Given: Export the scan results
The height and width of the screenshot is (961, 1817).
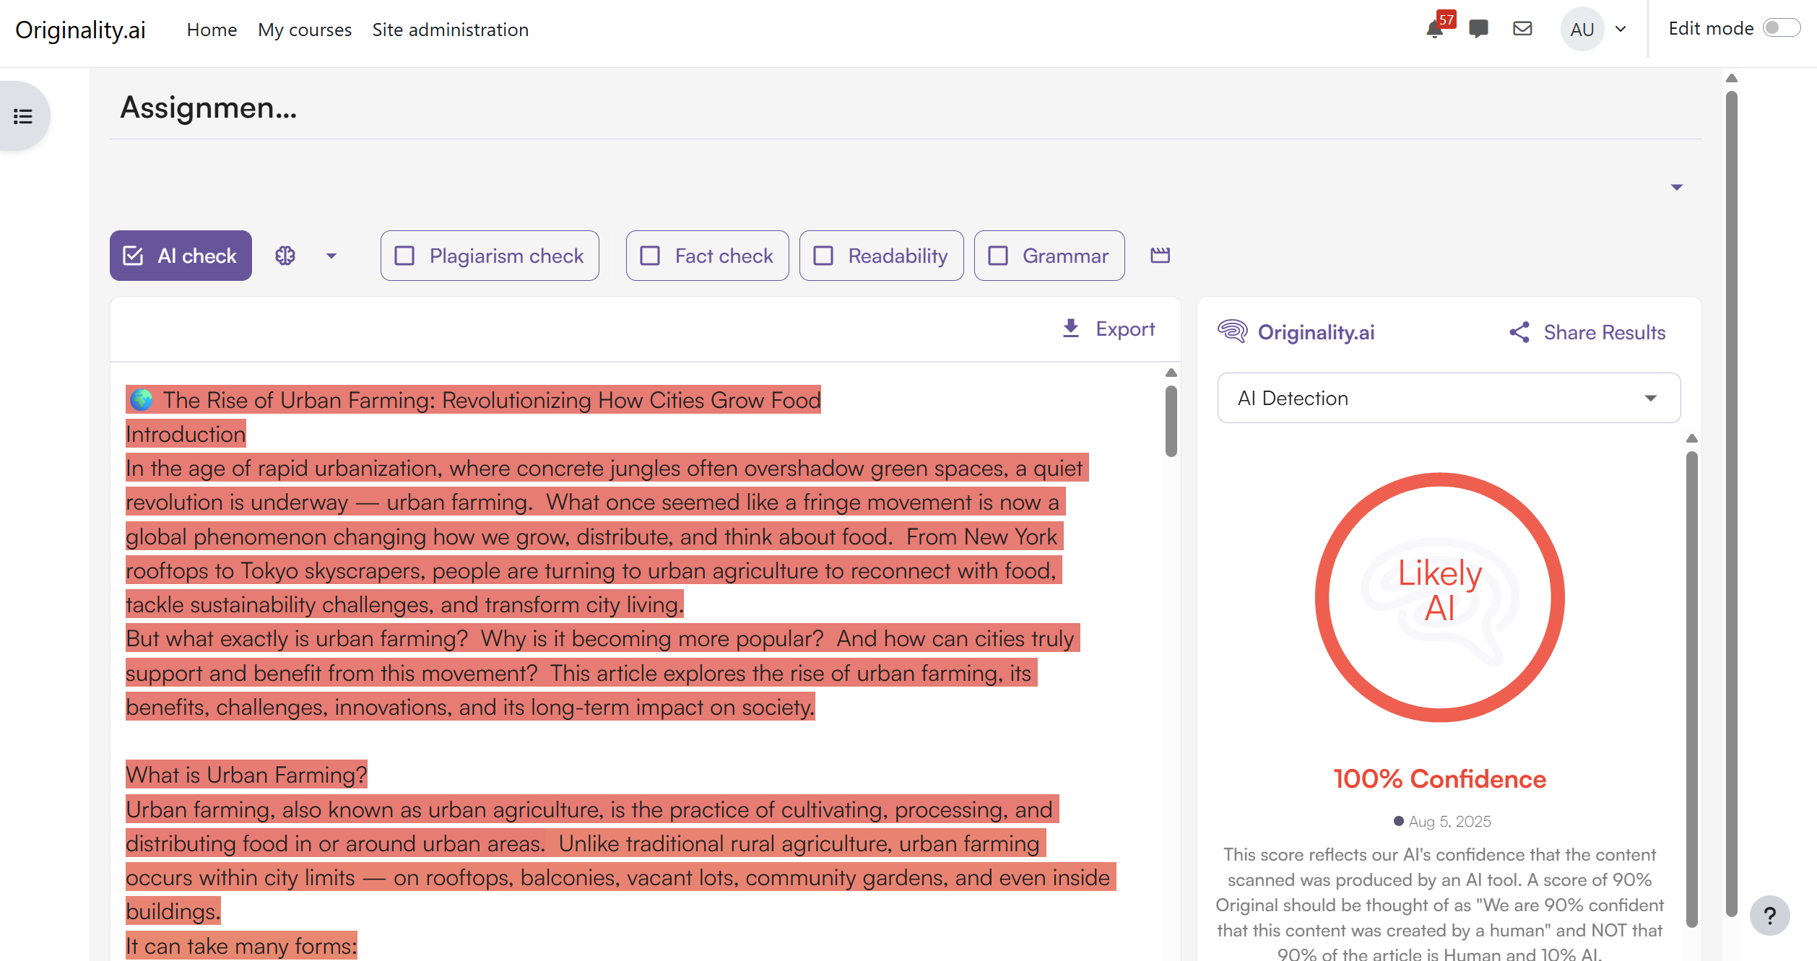Looking at the screenshot, I should [x=1109, y=329].
